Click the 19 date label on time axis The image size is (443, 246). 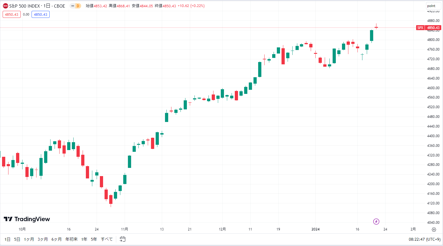point(278,229)
